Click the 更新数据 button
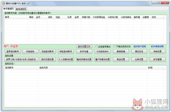This screenshot has height=112, width=171. point(121,51)
